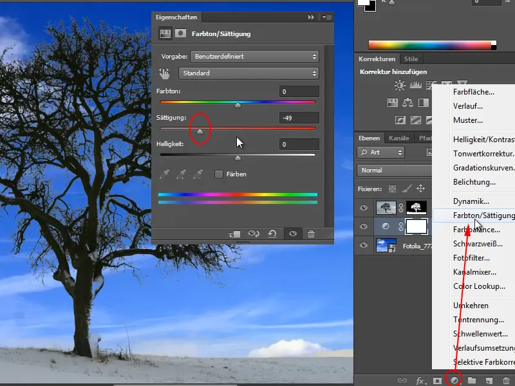
Task: Choose Farbton/Sättigung from the menu
Action: (474, 216)
